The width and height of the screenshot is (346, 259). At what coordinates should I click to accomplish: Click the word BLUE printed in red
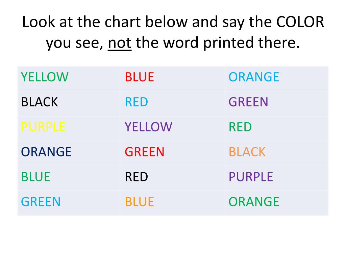[140, 77]
